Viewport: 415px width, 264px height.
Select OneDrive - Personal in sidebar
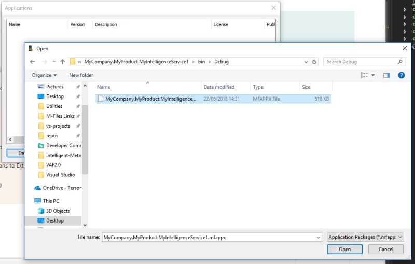tap(62, 188)
